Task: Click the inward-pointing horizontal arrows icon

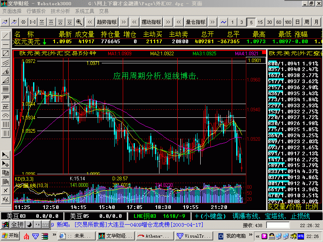Action: (x=33, y=22)
